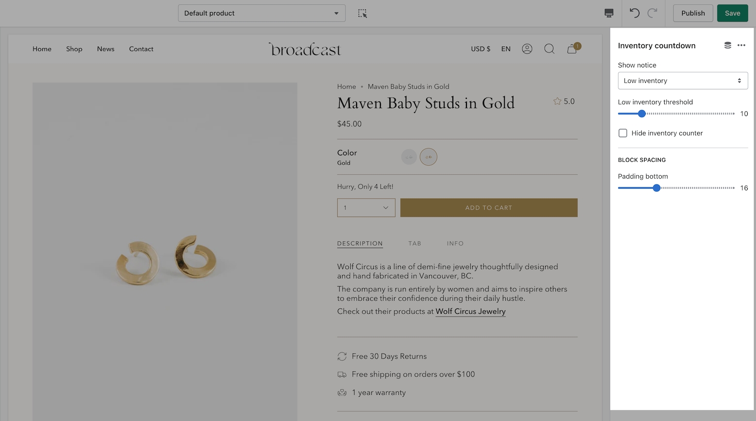Select the silver color swatch option
Image resolution: width=756 pixels, height=421 pixels.
point(409,157)
